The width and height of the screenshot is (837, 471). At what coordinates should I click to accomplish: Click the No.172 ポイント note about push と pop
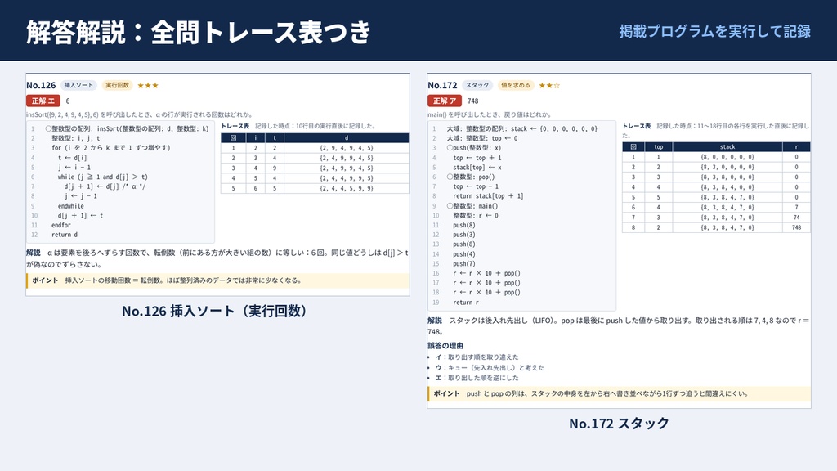620,393
